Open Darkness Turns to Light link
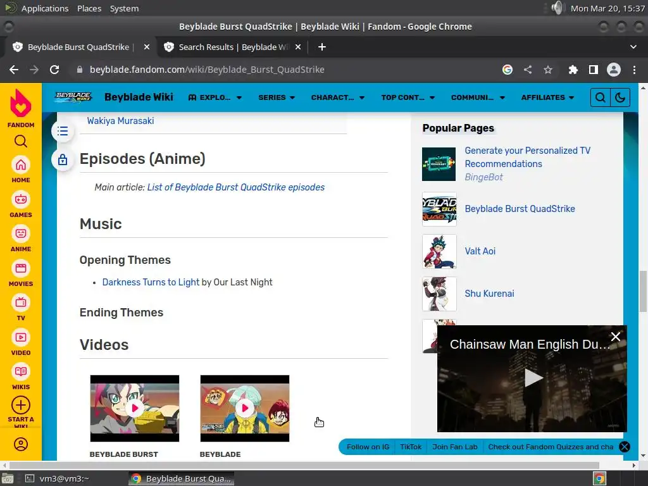Screen dimensions: 648x486 click(151, 282)
